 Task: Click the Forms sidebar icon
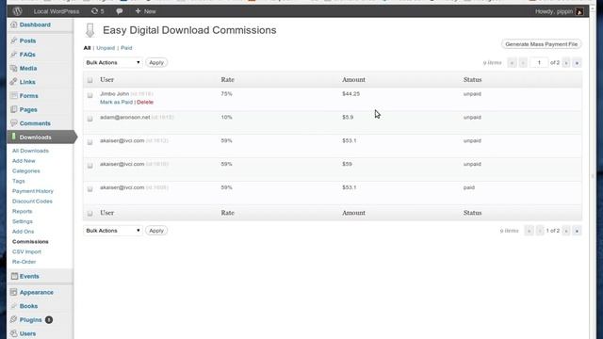14,96
